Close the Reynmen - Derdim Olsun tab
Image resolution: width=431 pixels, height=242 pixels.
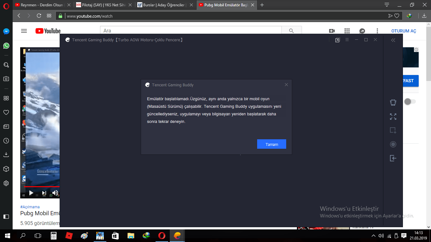click(68, 5)
